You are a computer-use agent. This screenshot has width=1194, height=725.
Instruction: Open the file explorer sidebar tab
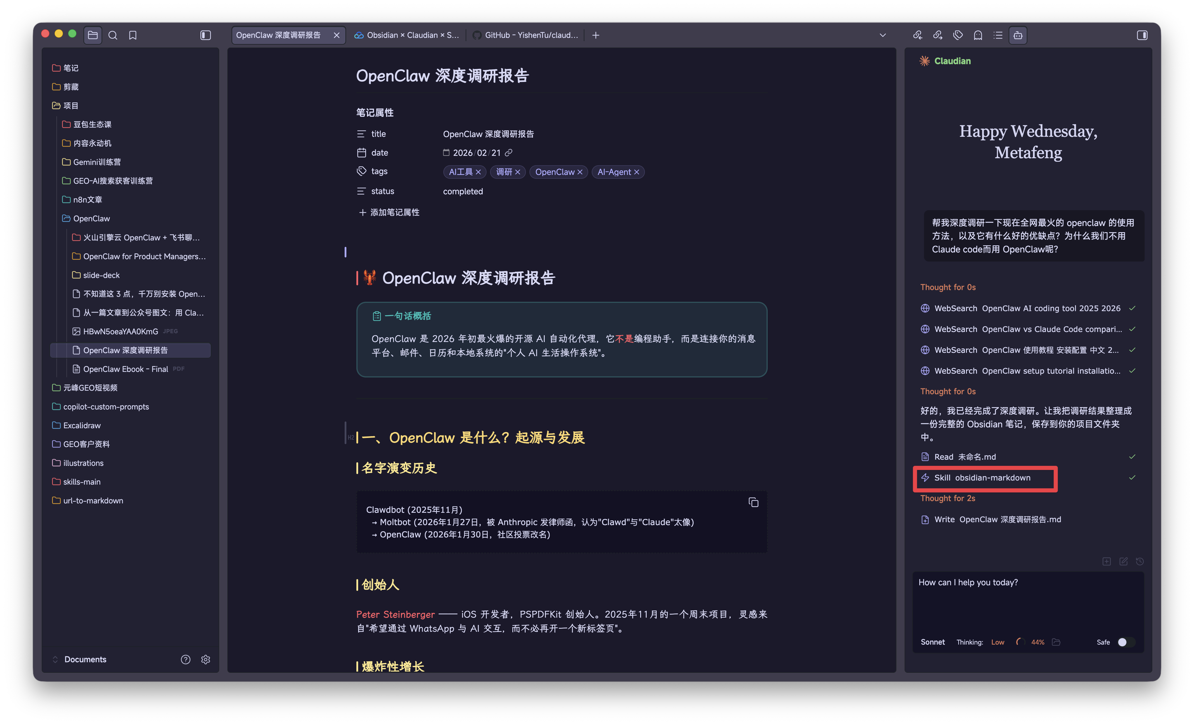[x=93, y=35]
